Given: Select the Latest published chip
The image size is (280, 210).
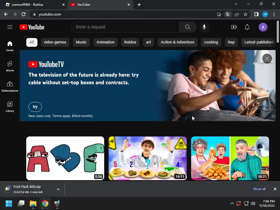Looking at the screenshot, I should [x=259, y=42].
